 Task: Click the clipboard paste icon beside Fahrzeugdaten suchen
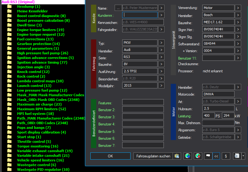[177, 156]
